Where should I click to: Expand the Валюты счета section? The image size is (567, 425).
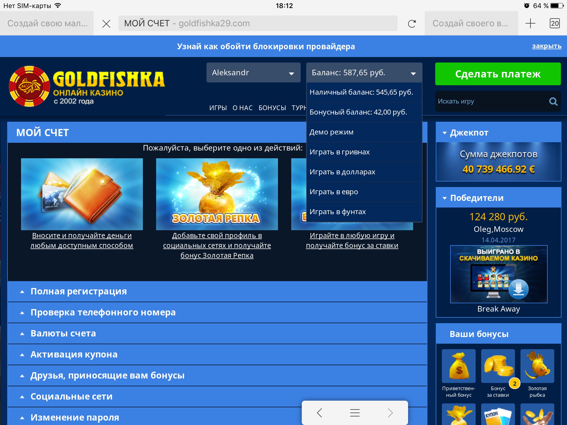[63, 333]
